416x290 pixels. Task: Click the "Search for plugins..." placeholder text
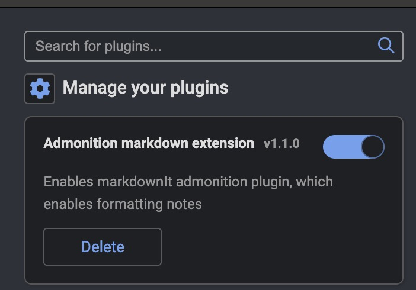pyautogui.click(x=98, y=46)
